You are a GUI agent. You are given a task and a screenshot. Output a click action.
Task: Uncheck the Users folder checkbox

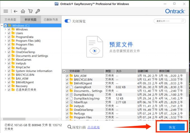[x=9, y=33]
